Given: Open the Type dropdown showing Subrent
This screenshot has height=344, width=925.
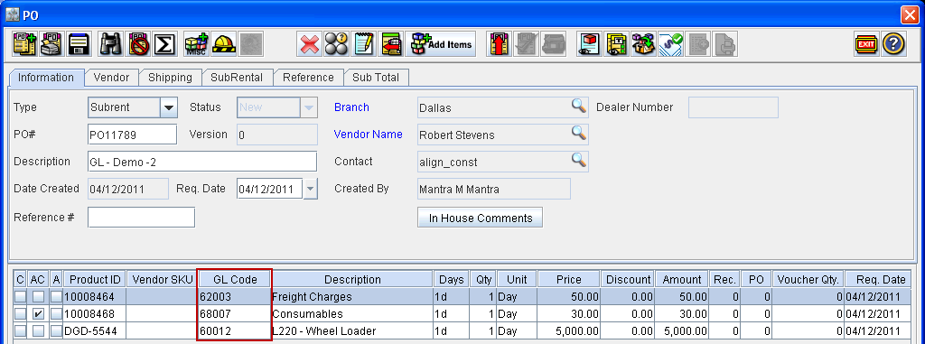Looking at the screenshot, I should click(x=169, y=108).
